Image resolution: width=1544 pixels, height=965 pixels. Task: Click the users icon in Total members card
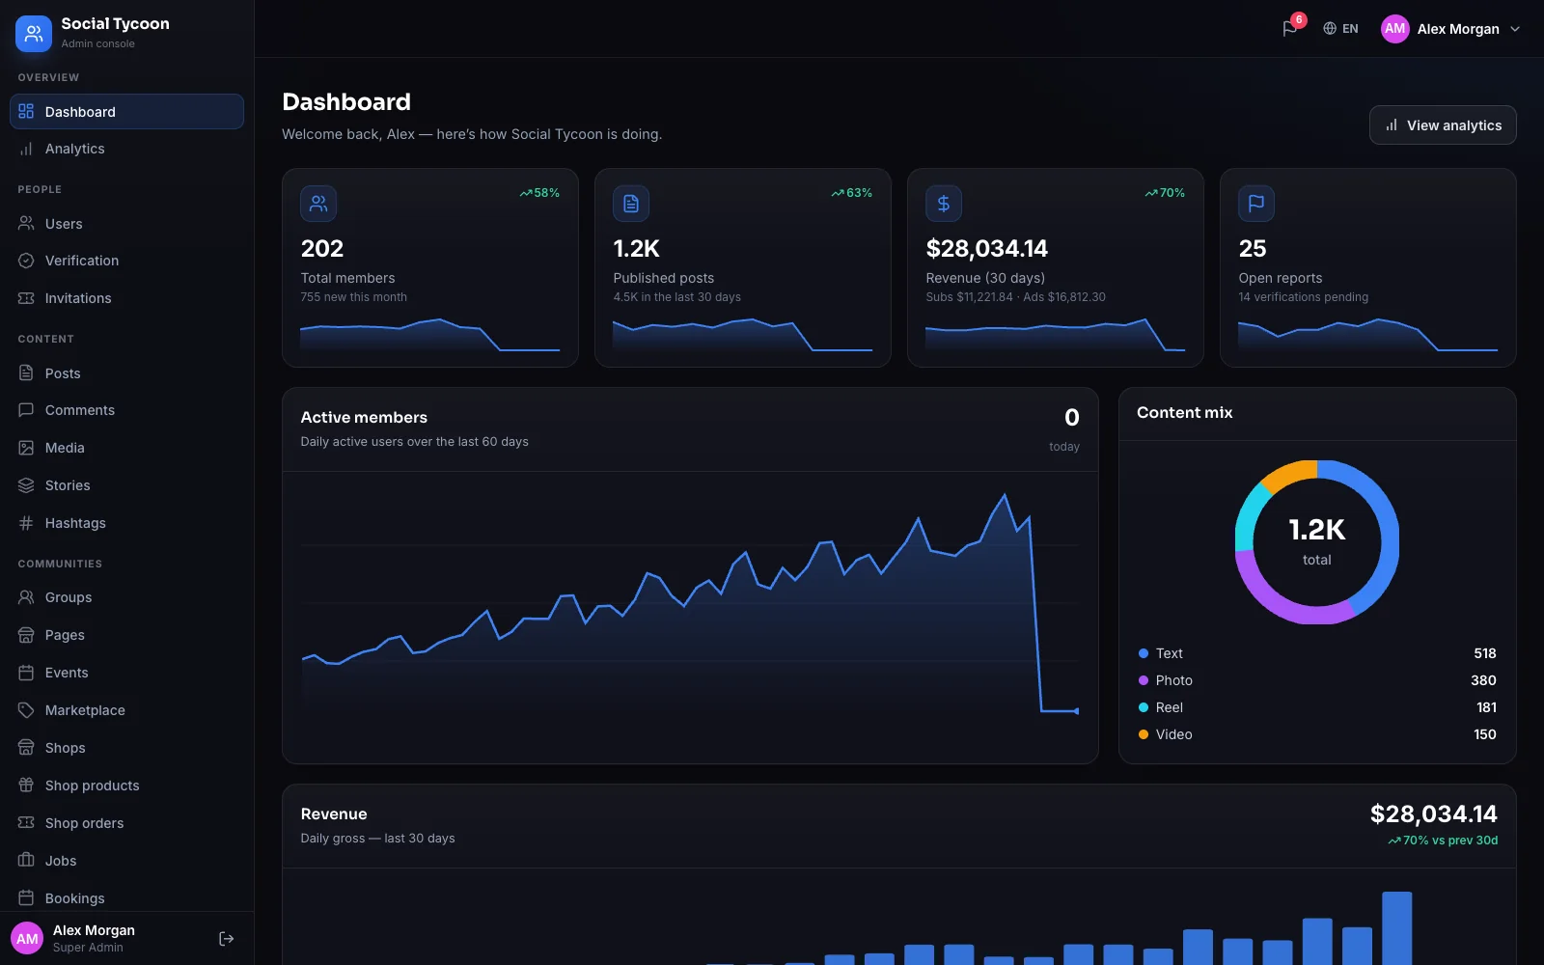(318, 204)
